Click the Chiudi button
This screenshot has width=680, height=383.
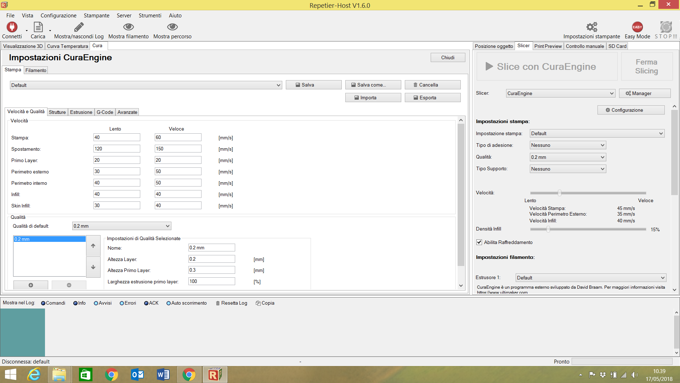pos(448,57)
